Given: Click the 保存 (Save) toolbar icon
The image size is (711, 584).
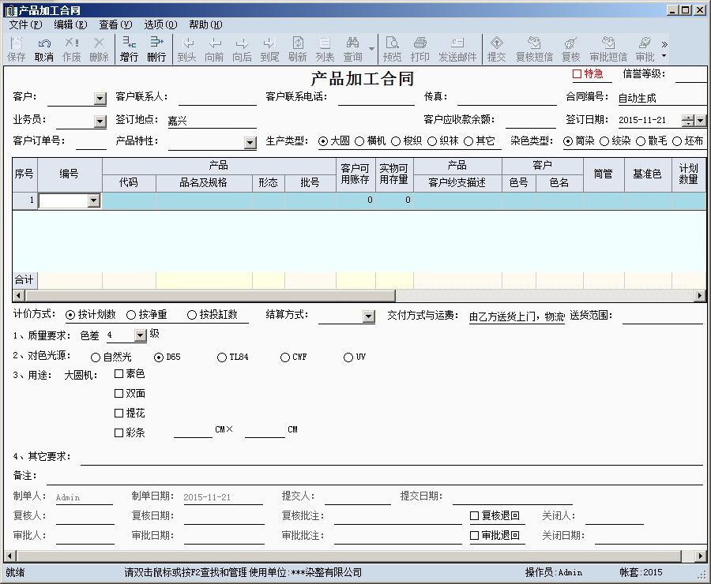Looking at the screenshot, I should pyautogui.click(x=17, y=49).
